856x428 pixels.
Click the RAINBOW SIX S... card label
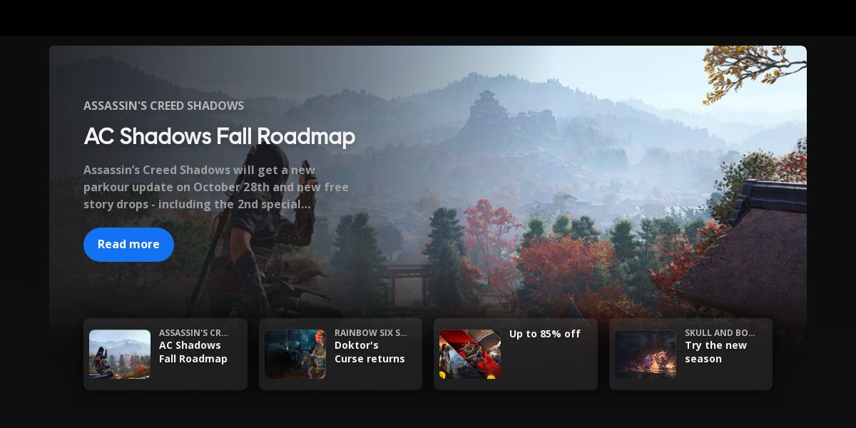coord(371,332)
